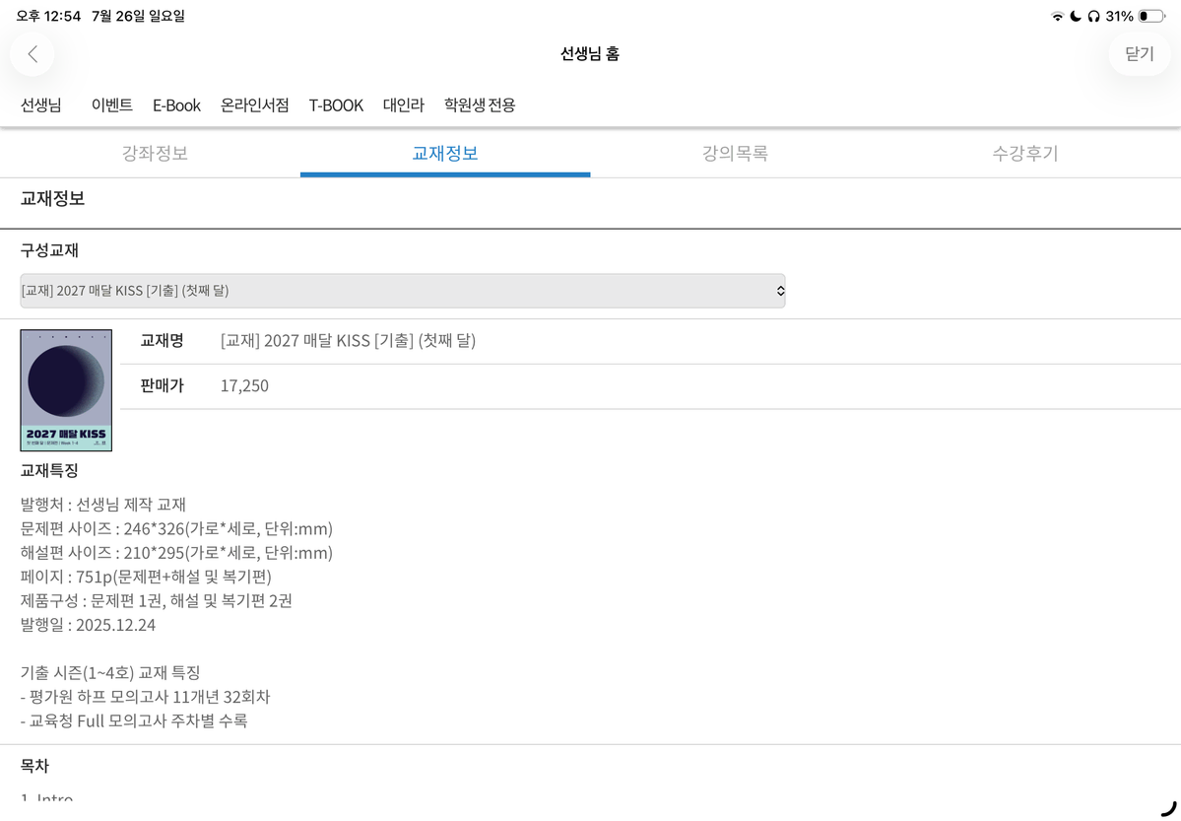Tap the 닫기 close button
The image size is (1181, 821).
[x=1139, y=53]
